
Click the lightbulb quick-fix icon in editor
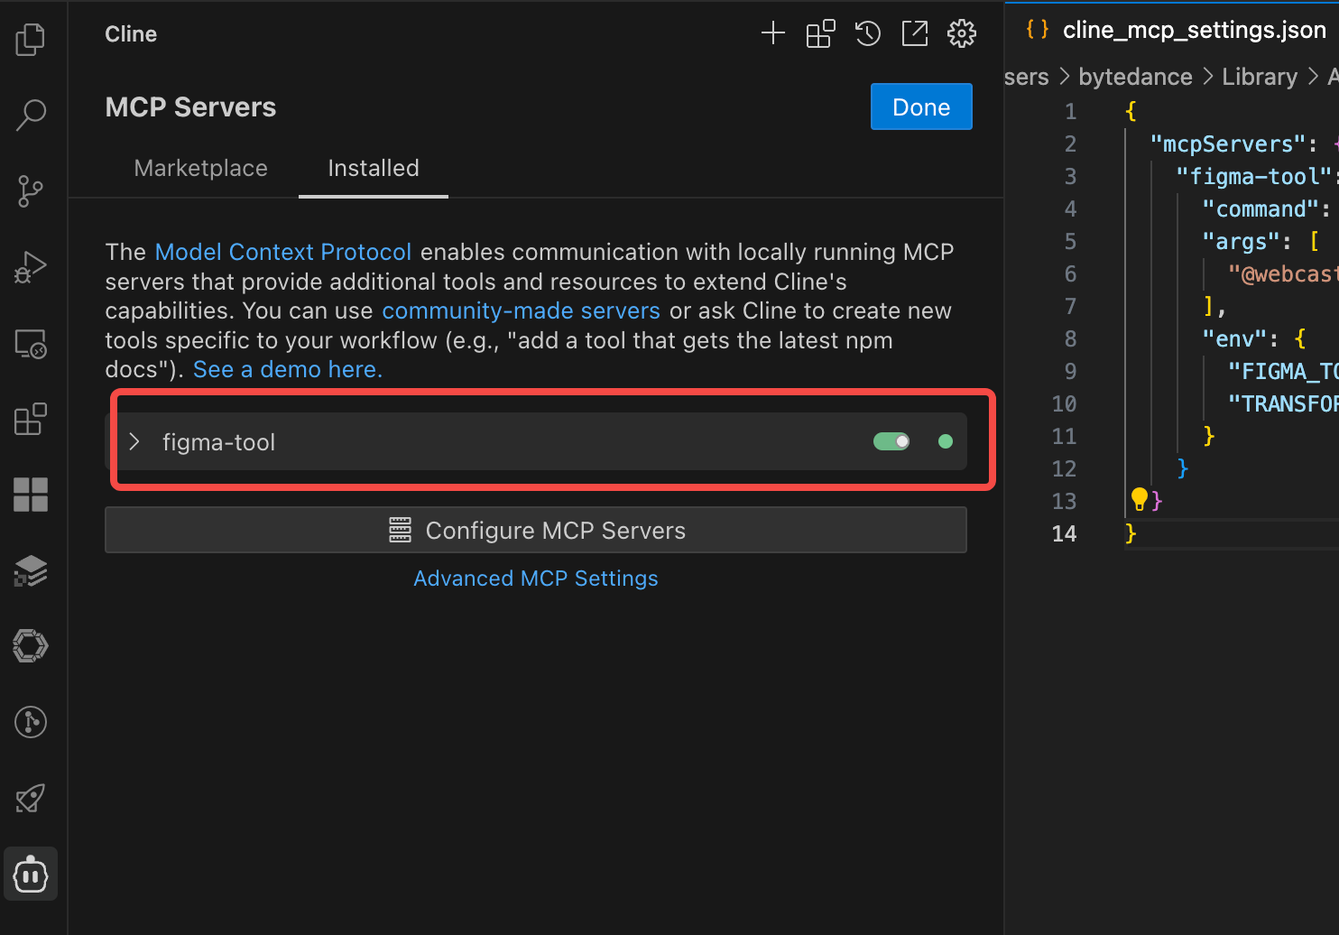click(1140, 498)
